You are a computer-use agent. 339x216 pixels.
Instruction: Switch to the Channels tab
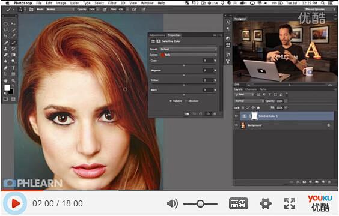(x=251, y=89)
